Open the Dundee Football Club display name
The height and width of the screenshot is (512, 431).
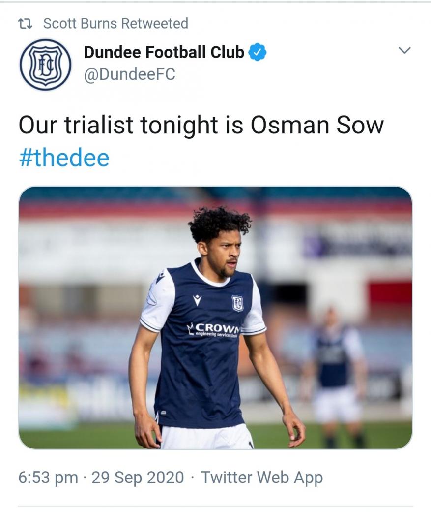[x=164, y=52]
